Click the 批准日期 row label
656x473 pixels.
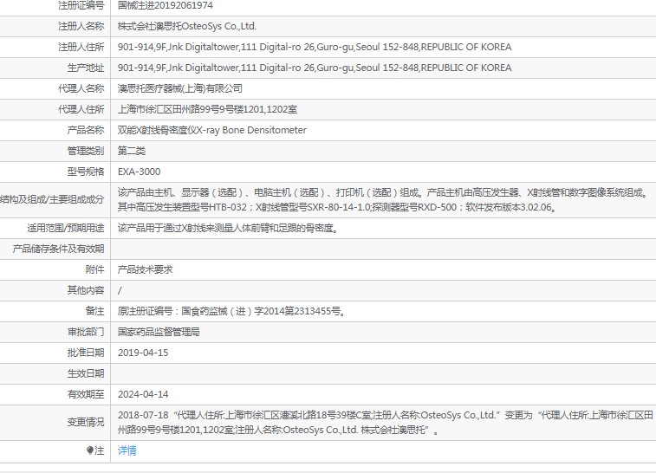[x=85, y=353]
